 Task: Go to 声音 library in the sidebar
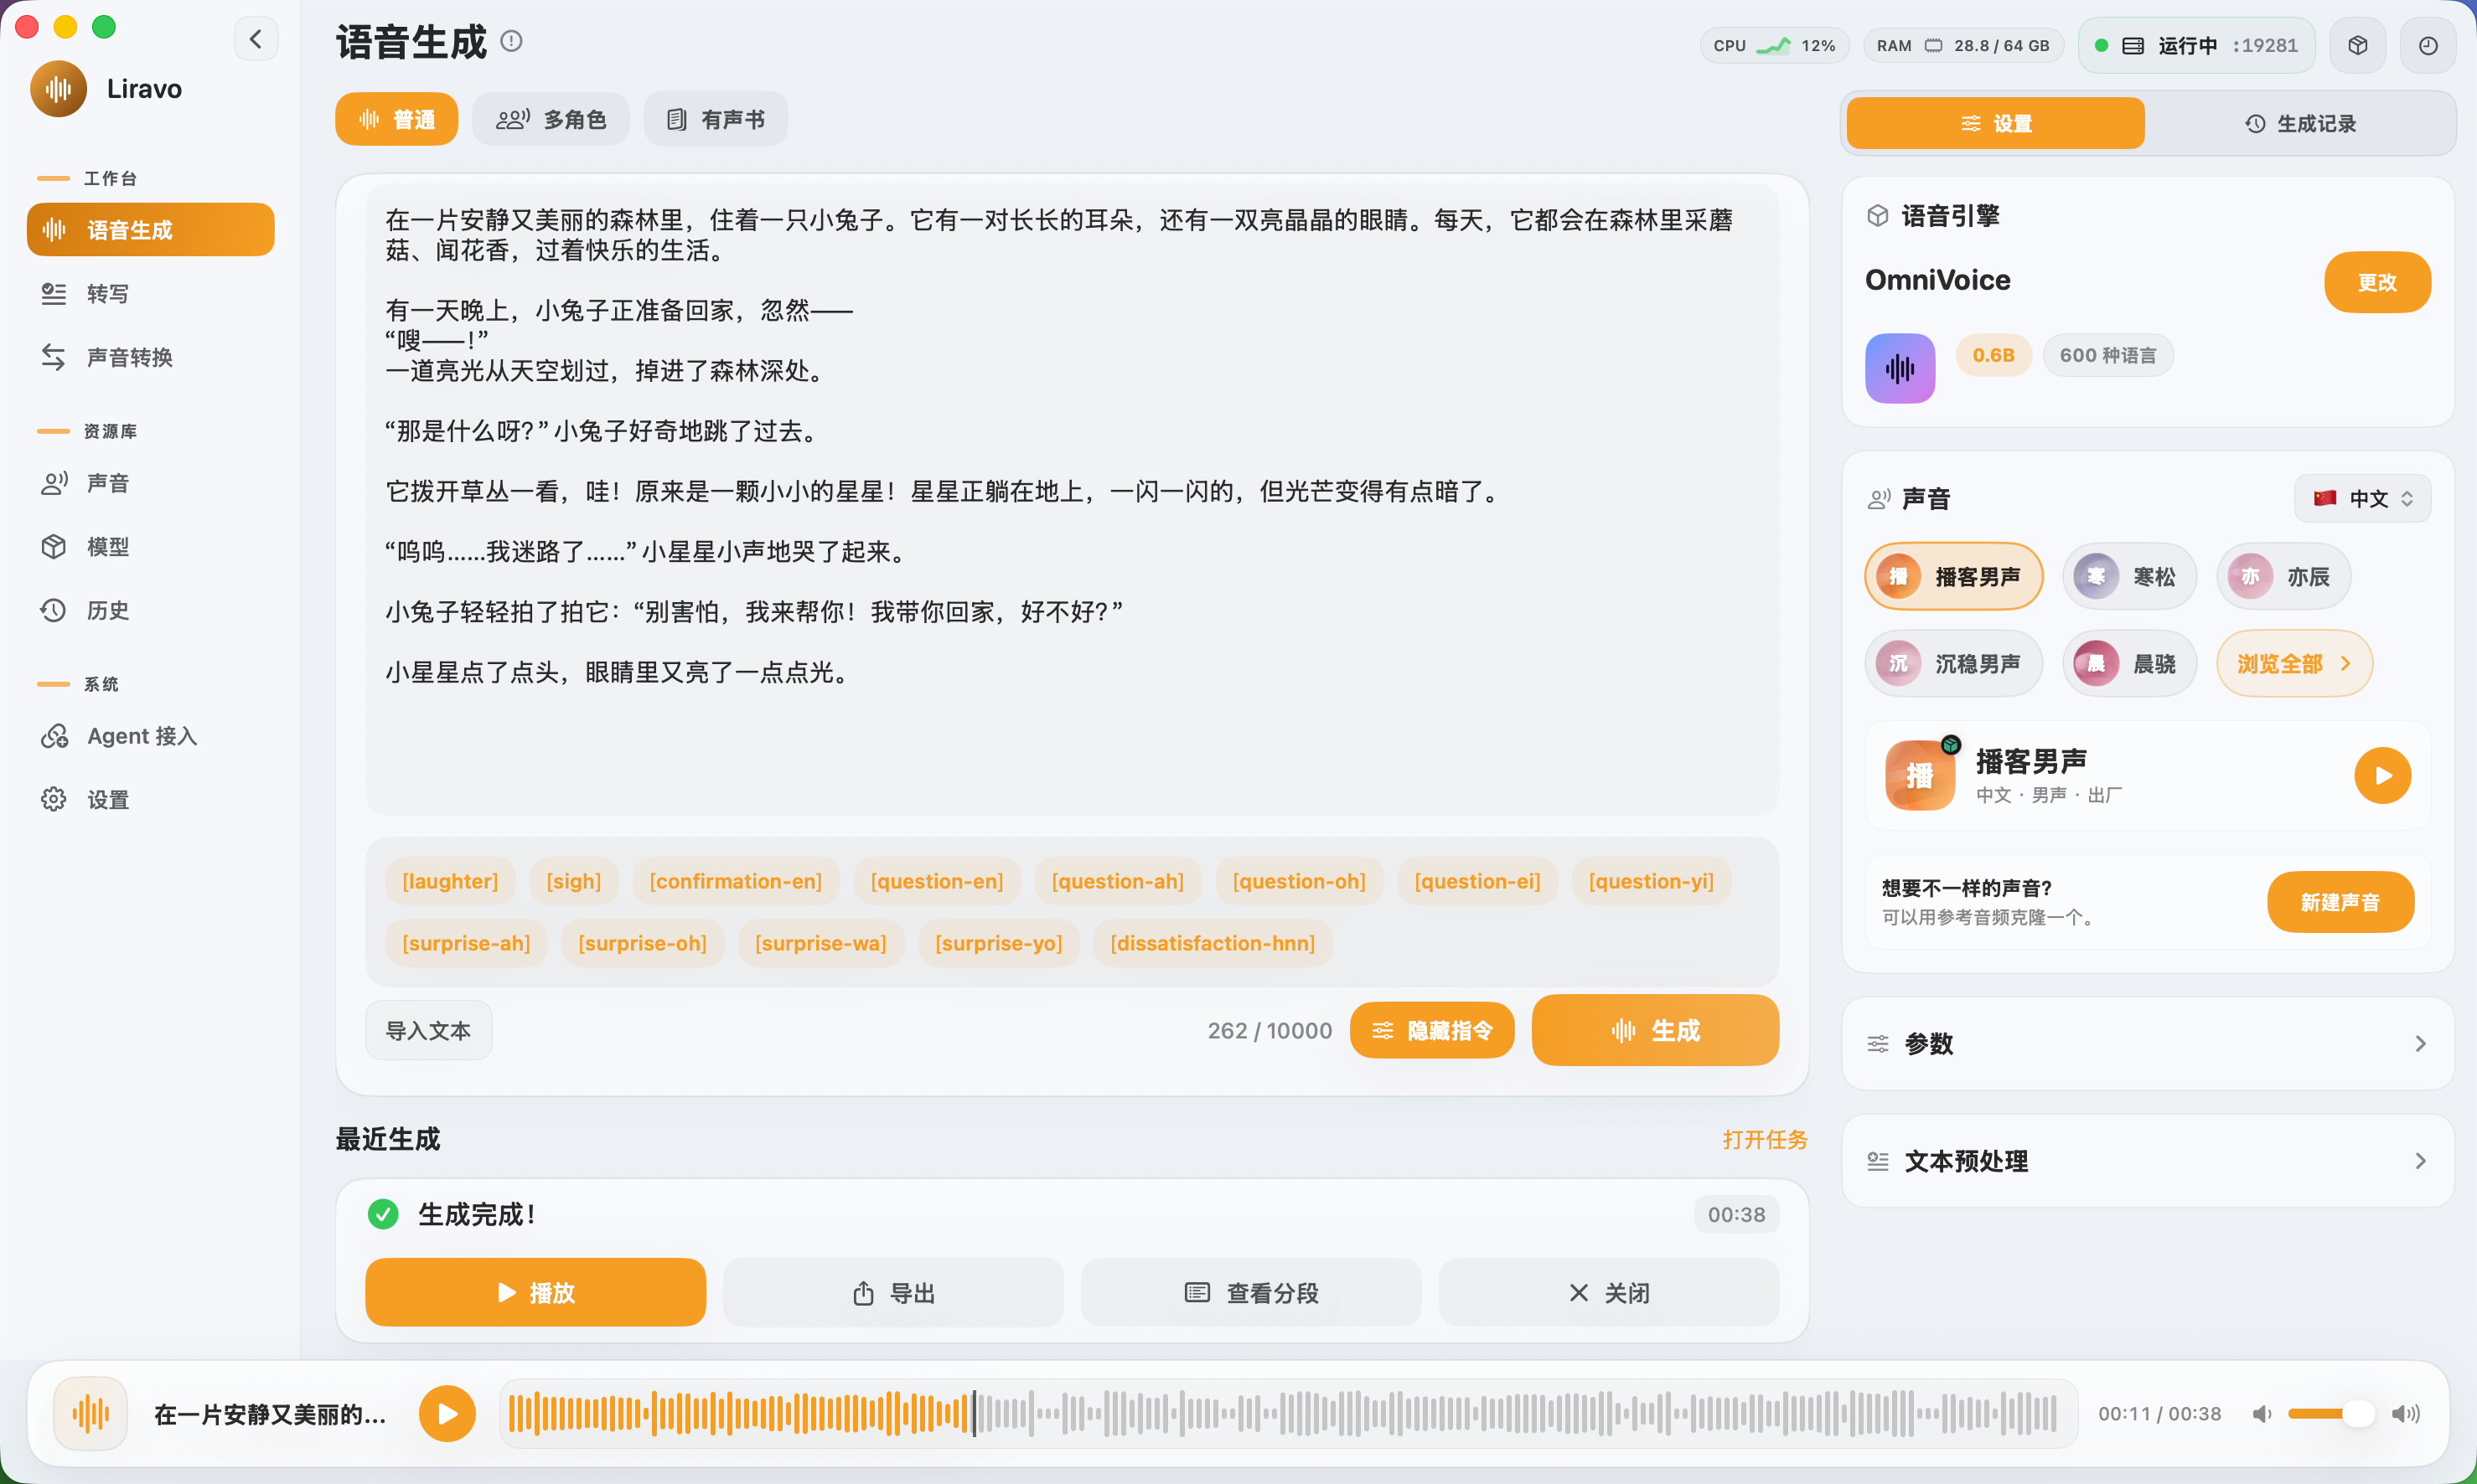pyautogui.click(x=150, y=483)
